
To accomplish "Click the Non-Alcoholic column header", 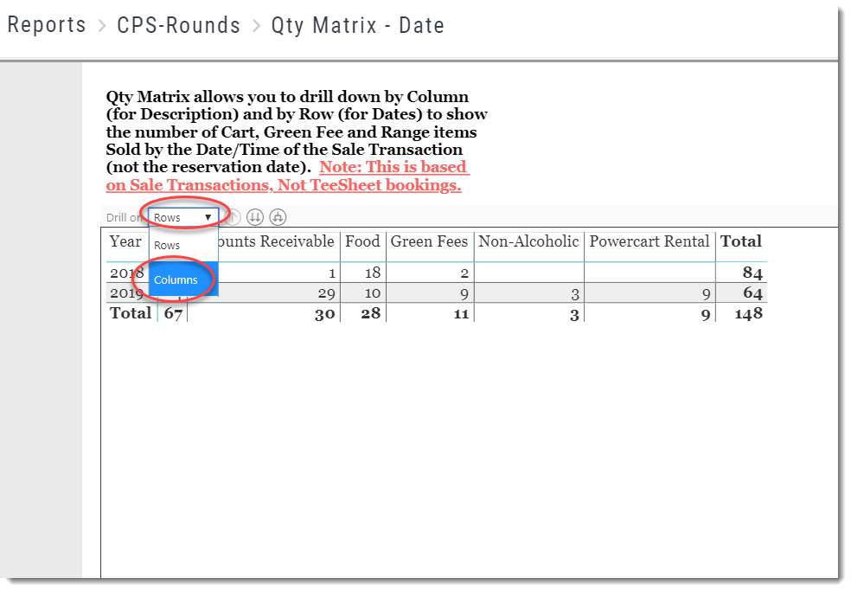I will tap(528, 241).
